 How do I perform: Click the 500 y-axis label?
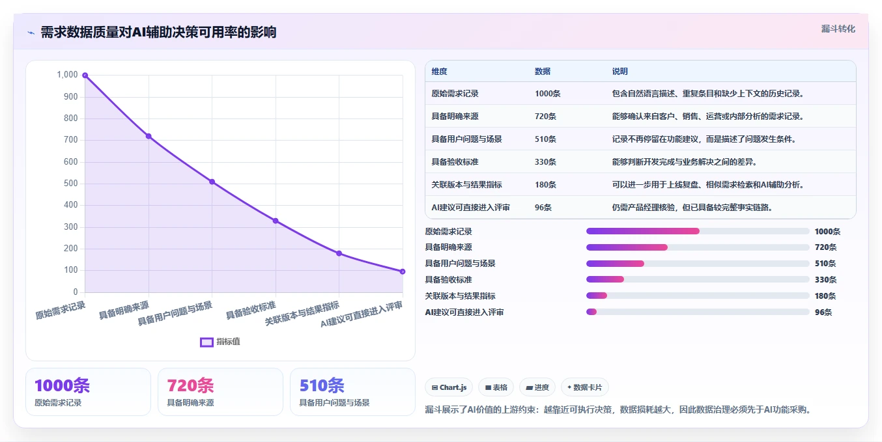coord(71,184)
